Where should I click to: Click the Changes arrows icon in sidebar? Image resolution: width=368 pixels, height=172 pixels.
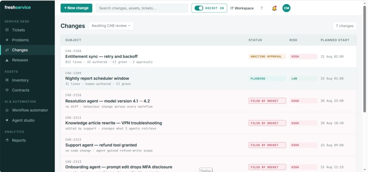point(7,50)
